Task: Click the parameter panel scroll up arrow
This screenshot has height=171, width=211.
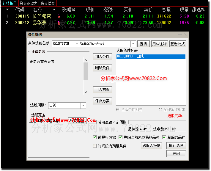Action: (x=86, y=60)
